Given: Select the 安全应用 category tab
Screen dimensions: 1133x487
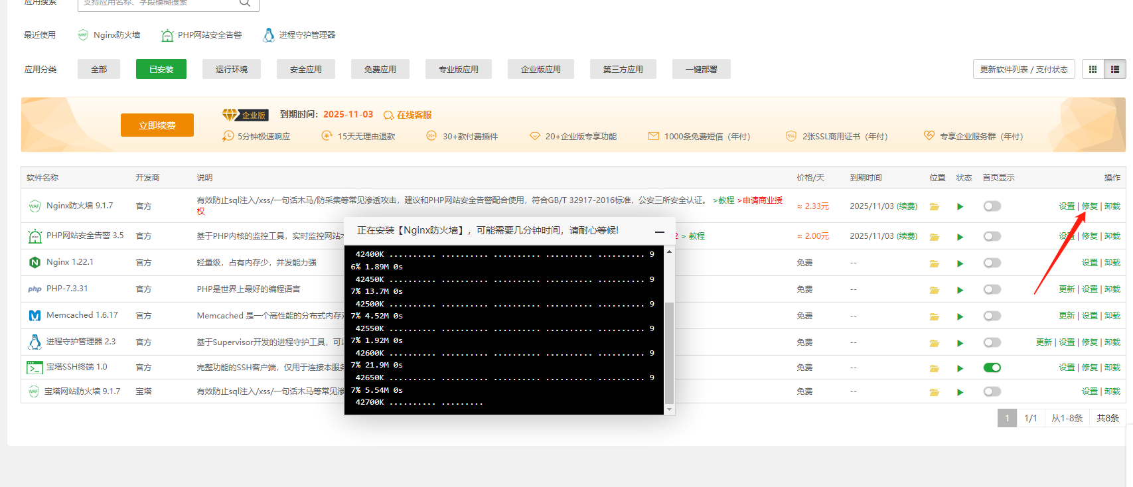Looking at the screenshot, I should coord(306,69).
